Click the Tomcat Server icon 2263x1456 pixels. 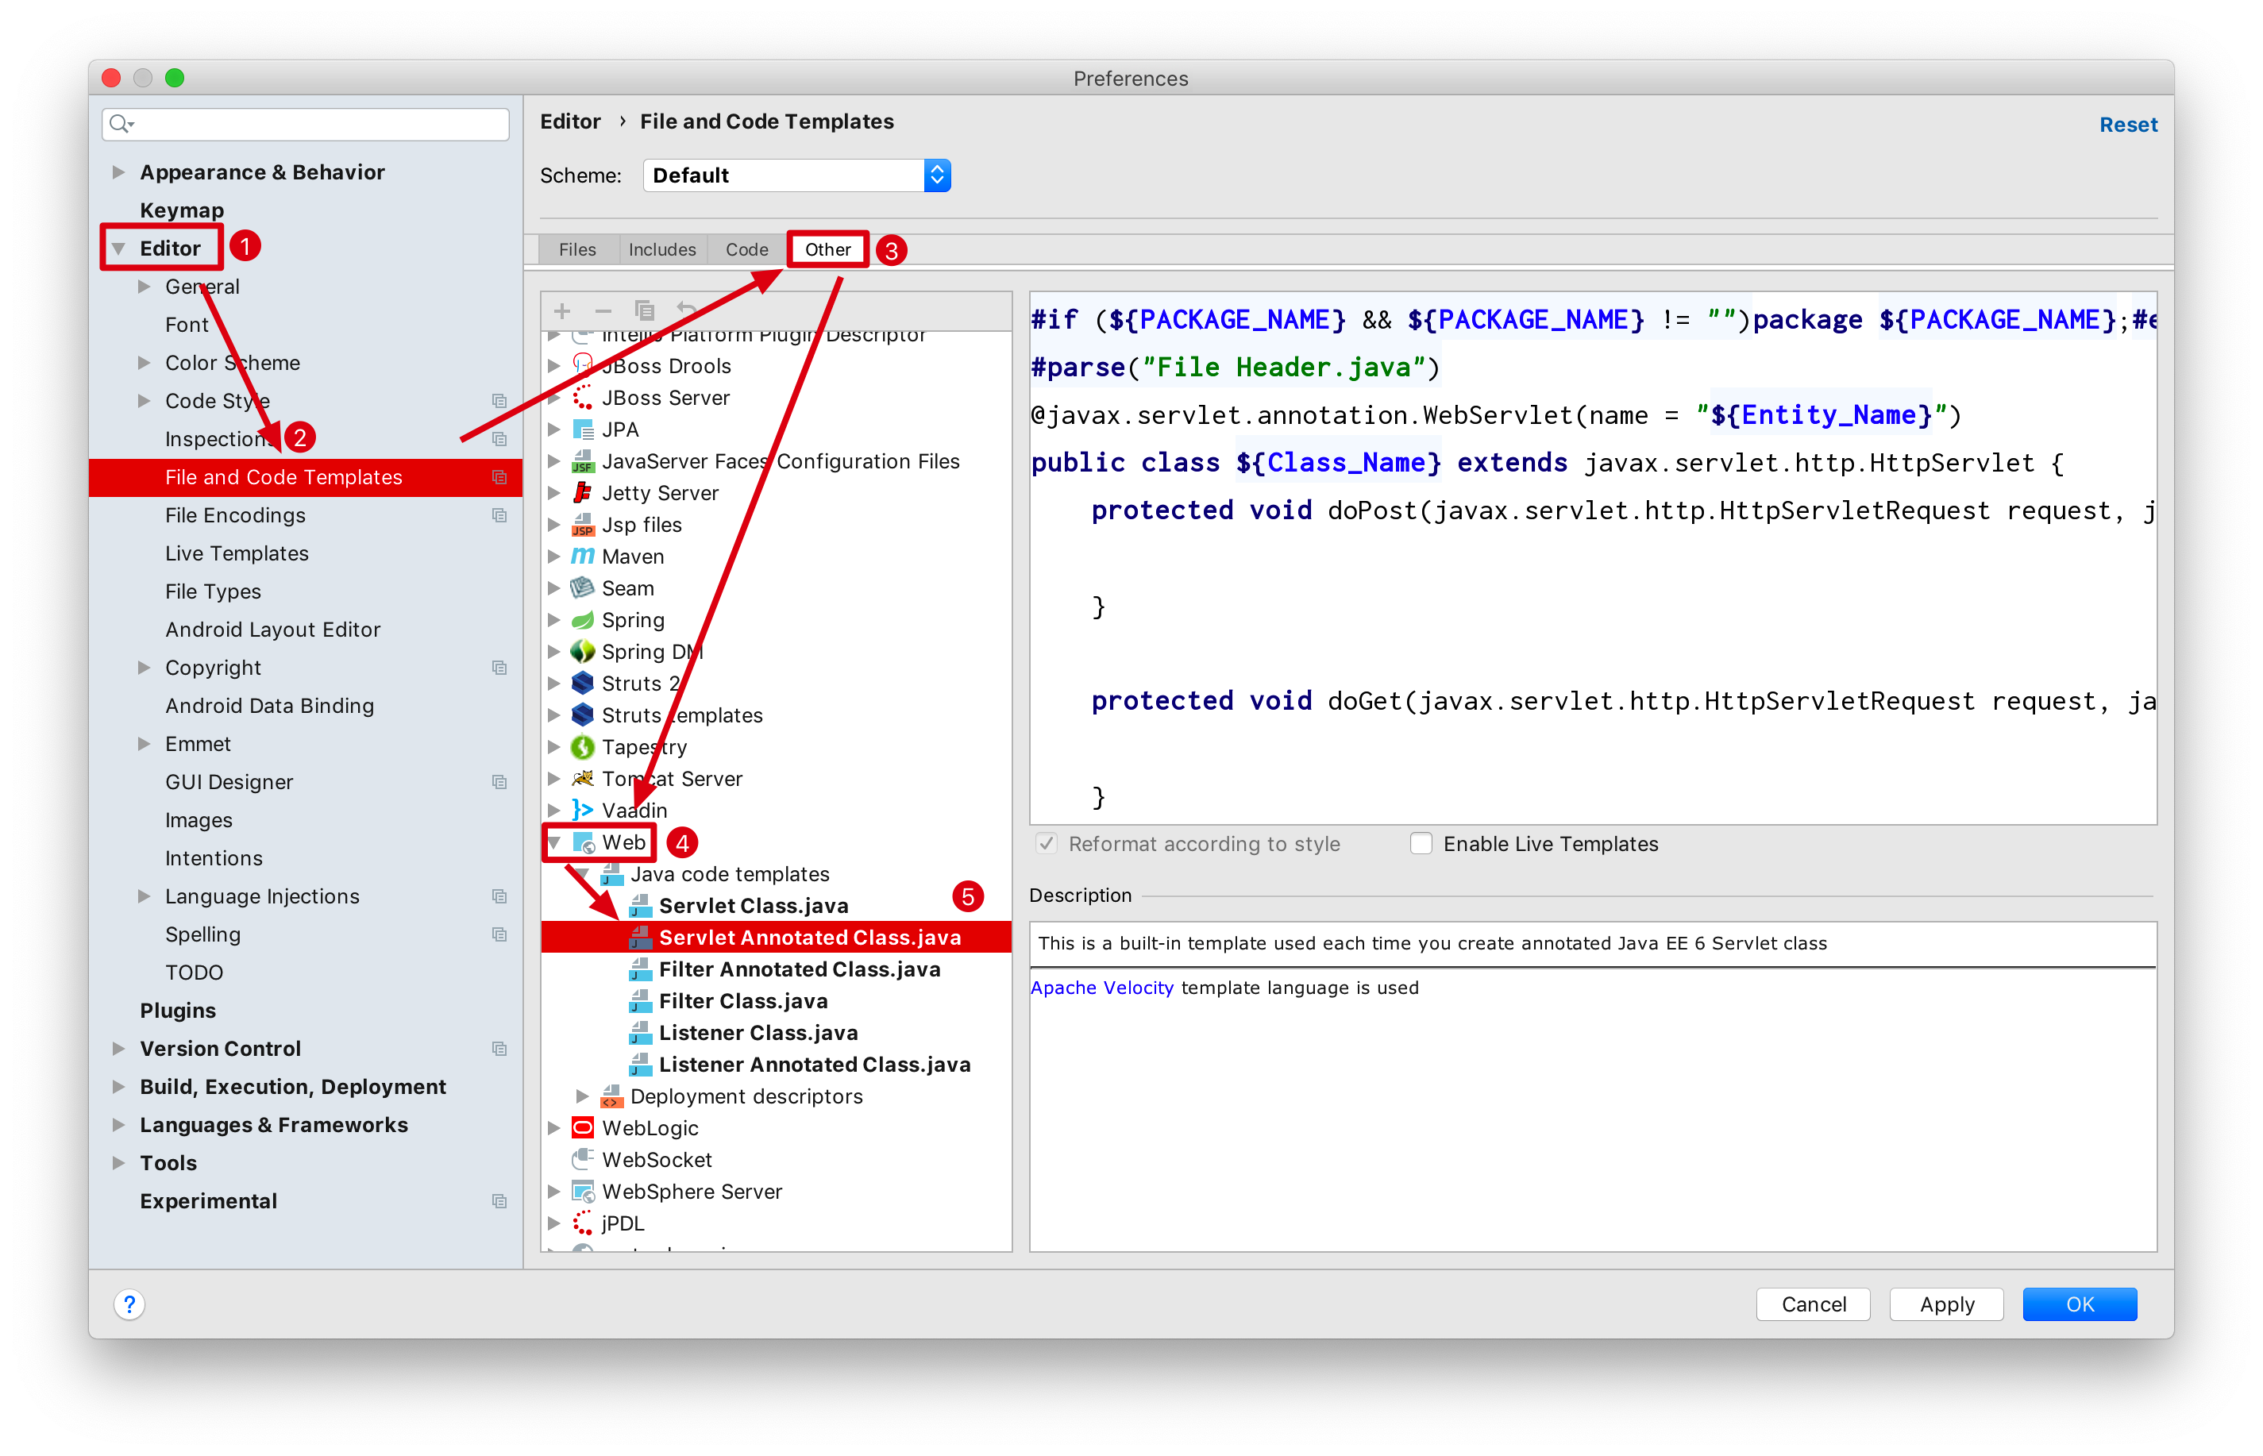pos(584,779)
